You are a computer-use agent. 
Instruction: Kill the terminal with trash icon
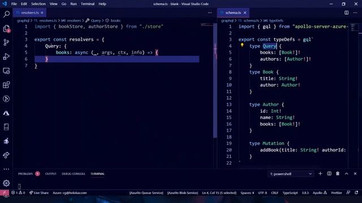point(338,174)
